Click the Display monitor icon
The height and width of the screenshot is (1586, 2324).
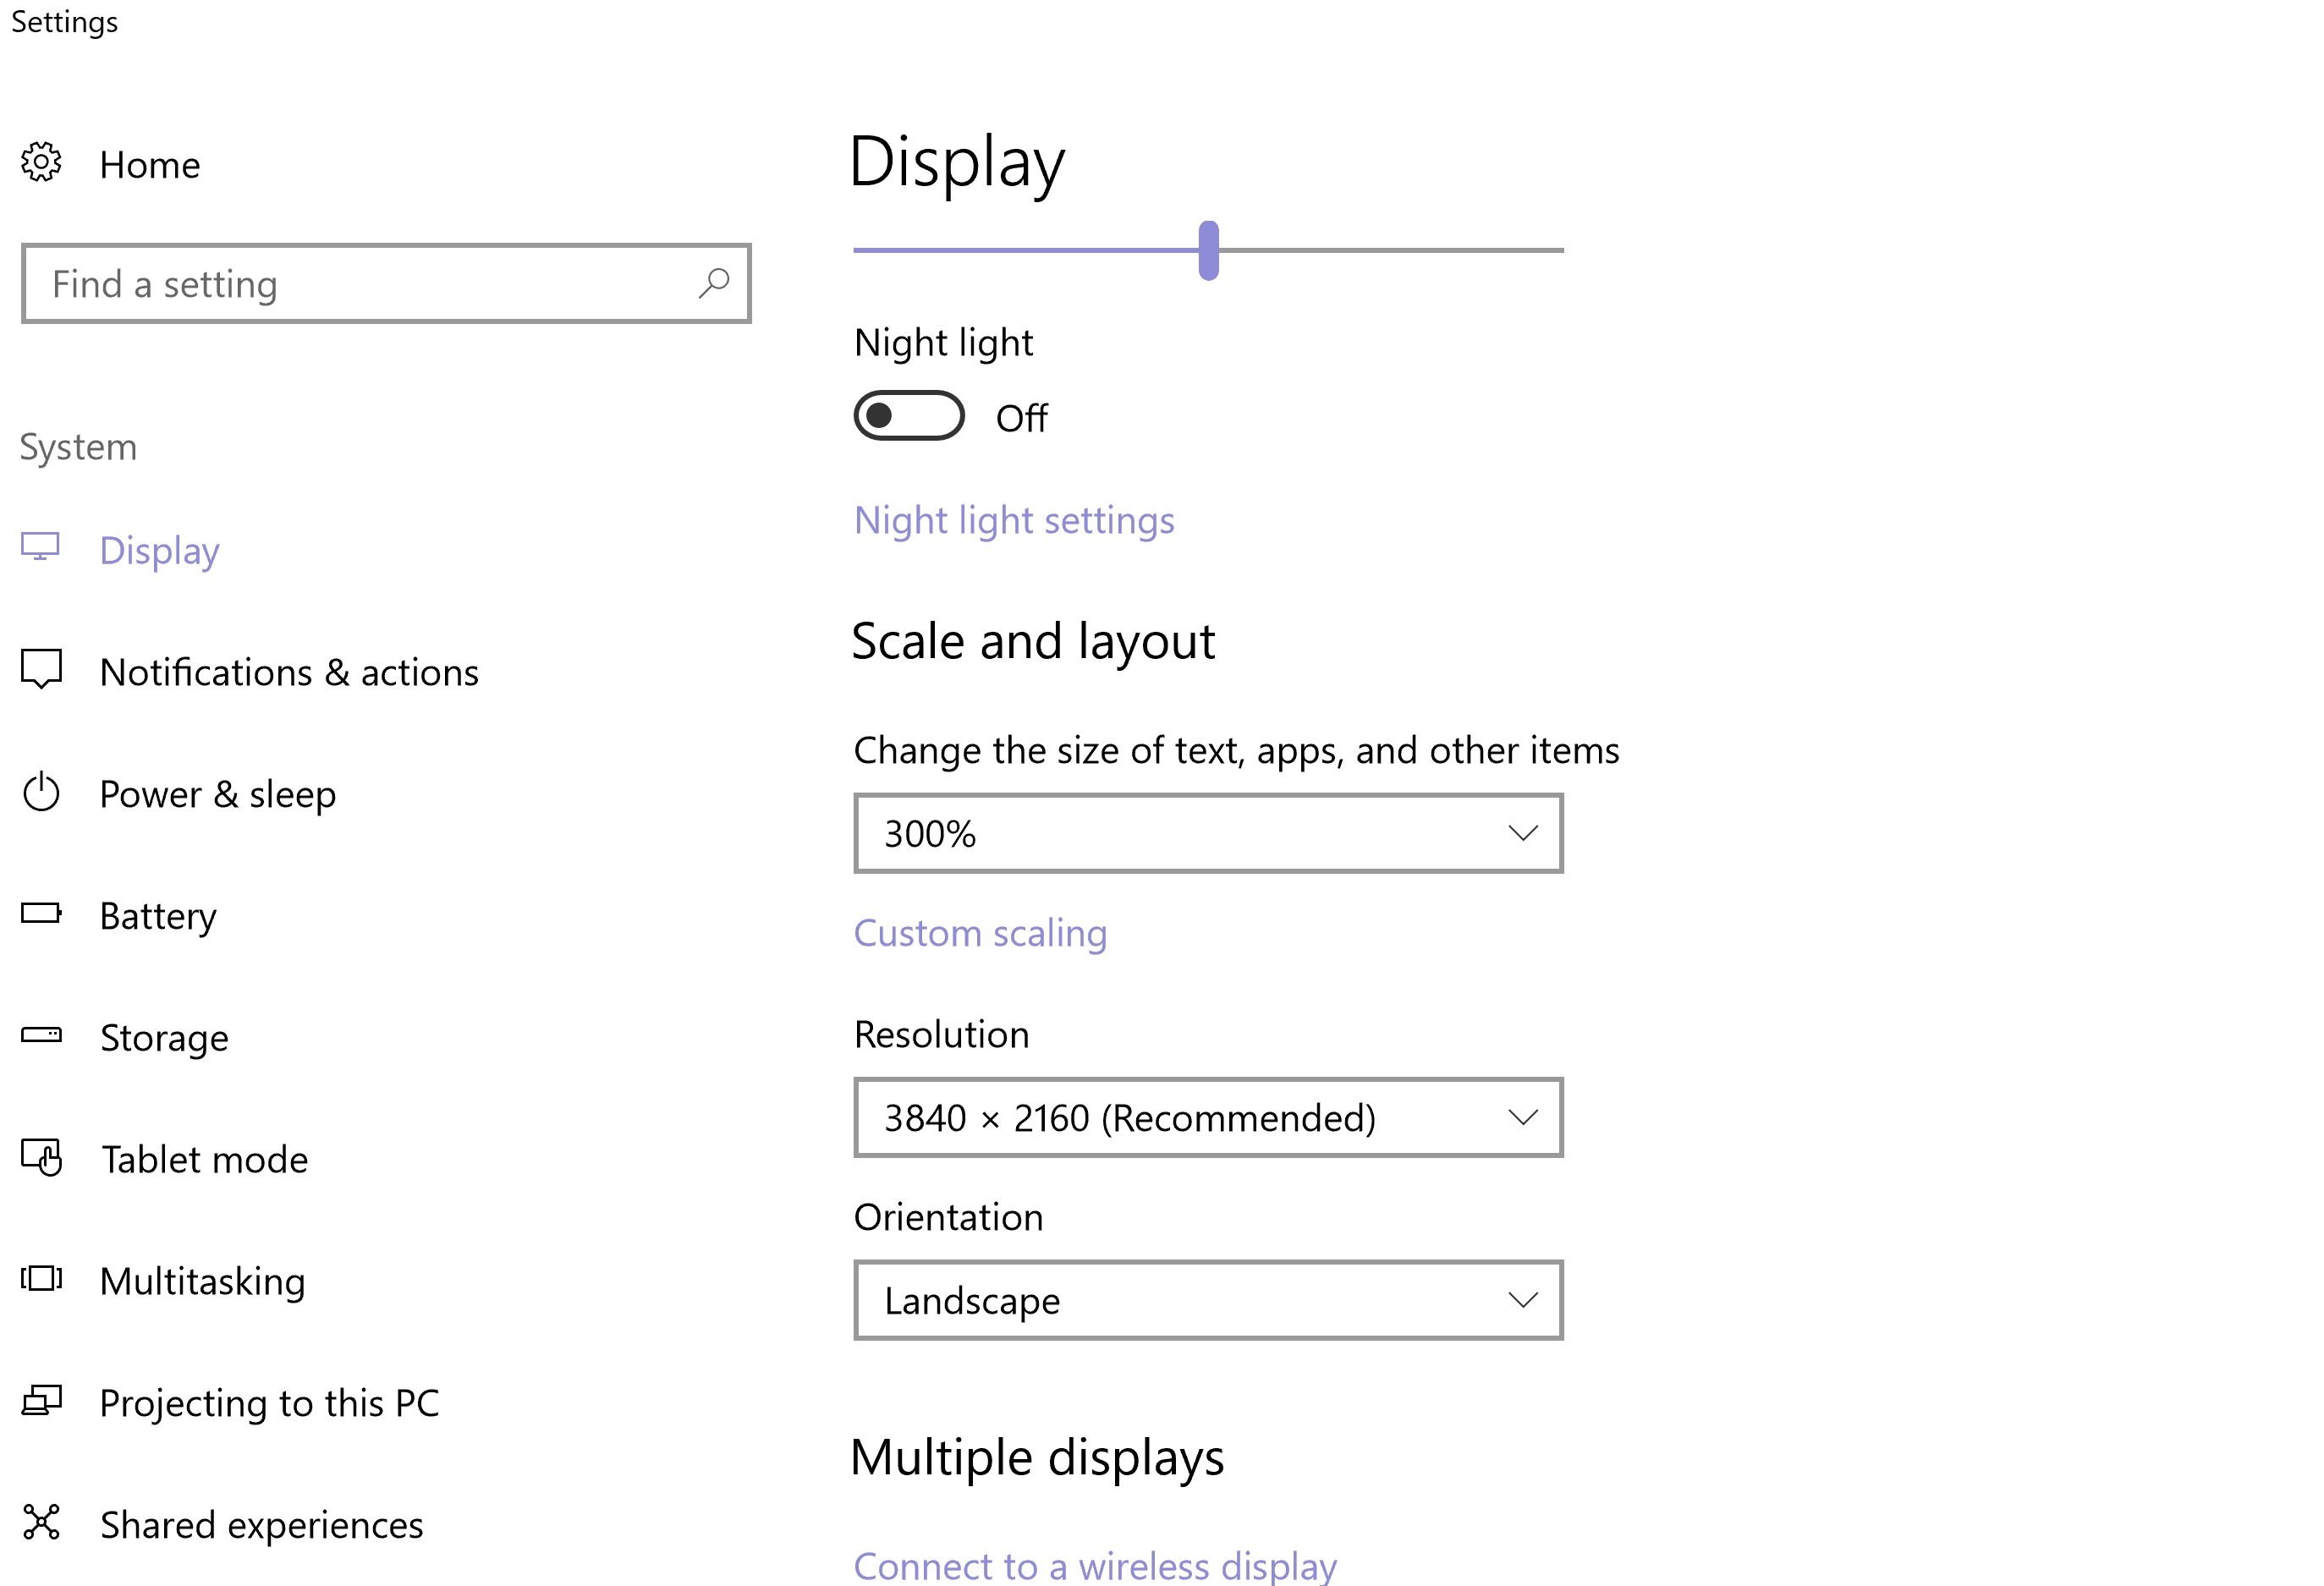tap(41, 547)
